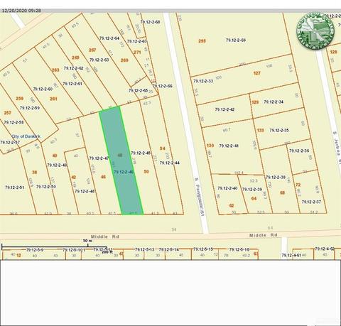Click parcel label 79.12-2-41
Image resolution: width=341 pixels, height=326 pixels.
229,146
